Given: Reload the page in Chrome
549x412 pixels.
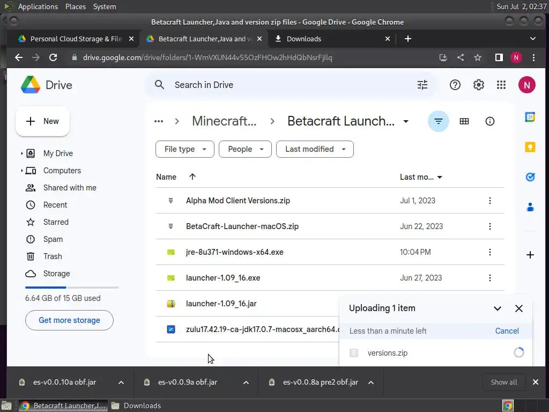Looking at the screenshot, I should tap(53, 57).
